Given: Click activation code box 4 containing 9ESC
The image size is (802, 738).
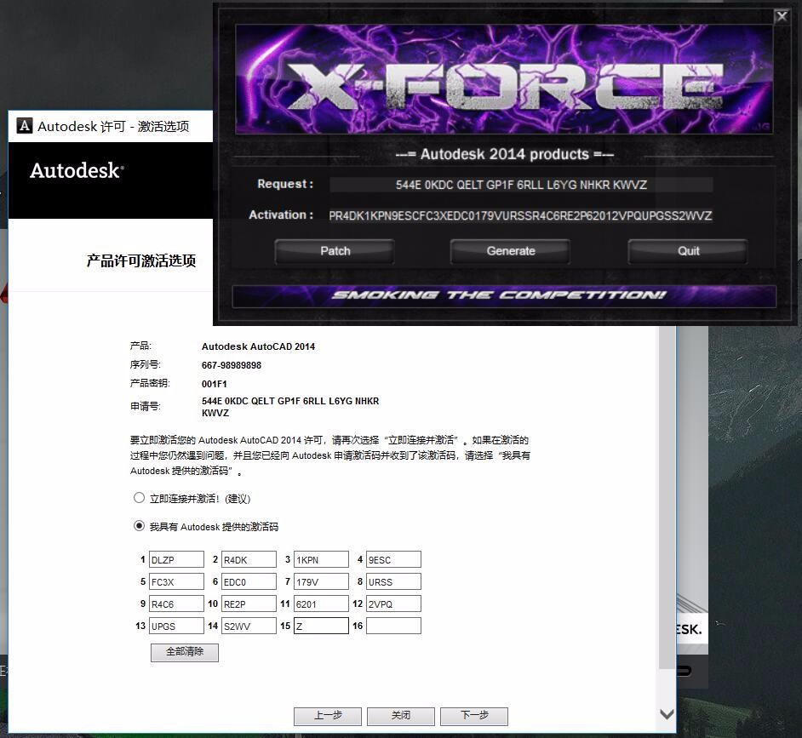Looking at the screenshot, I should coord(394,559).
